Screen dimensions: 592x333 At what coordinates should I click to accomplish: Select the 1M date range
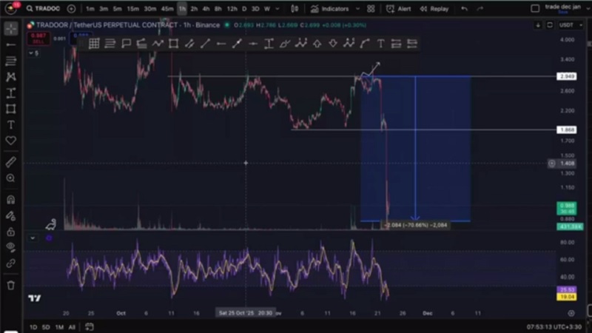(58, 326)
